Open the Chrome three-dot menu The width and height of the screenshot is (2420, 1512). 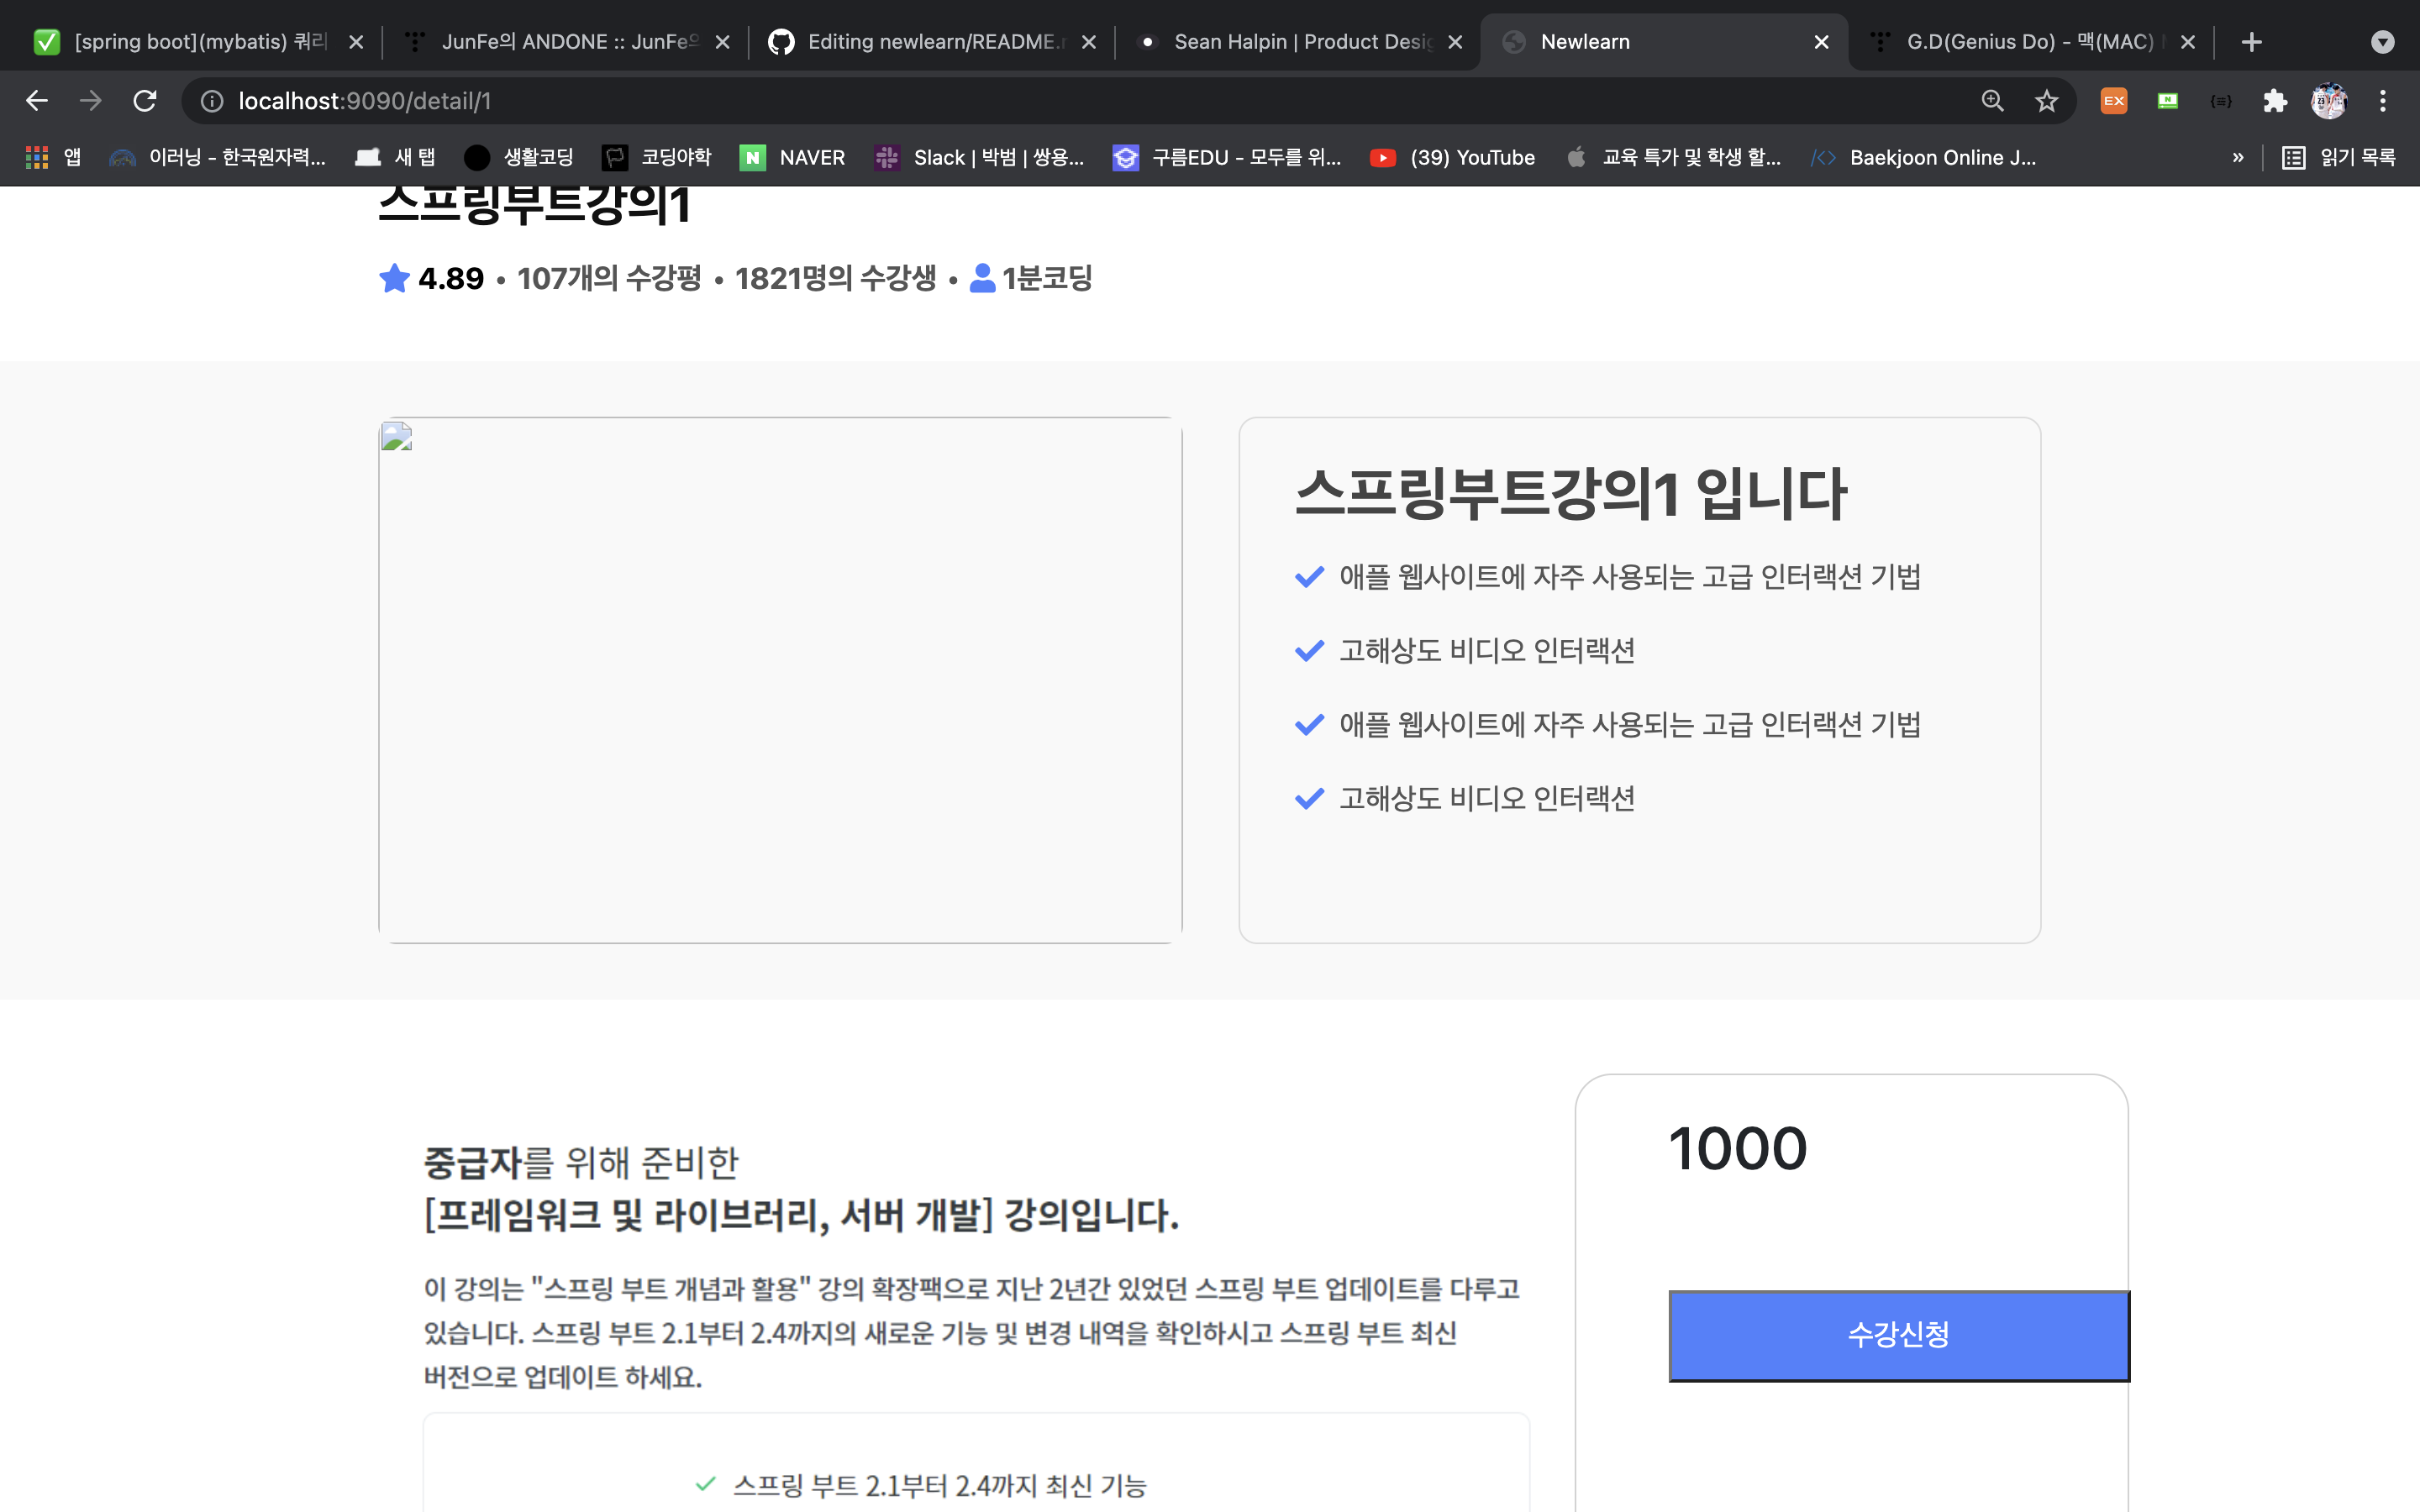click(2383, 100)
